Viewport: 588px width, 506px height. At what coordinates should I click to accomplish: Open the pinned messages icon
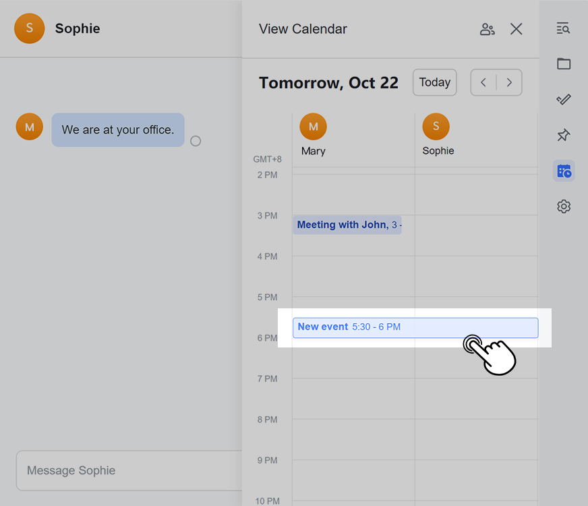(564, 136)
